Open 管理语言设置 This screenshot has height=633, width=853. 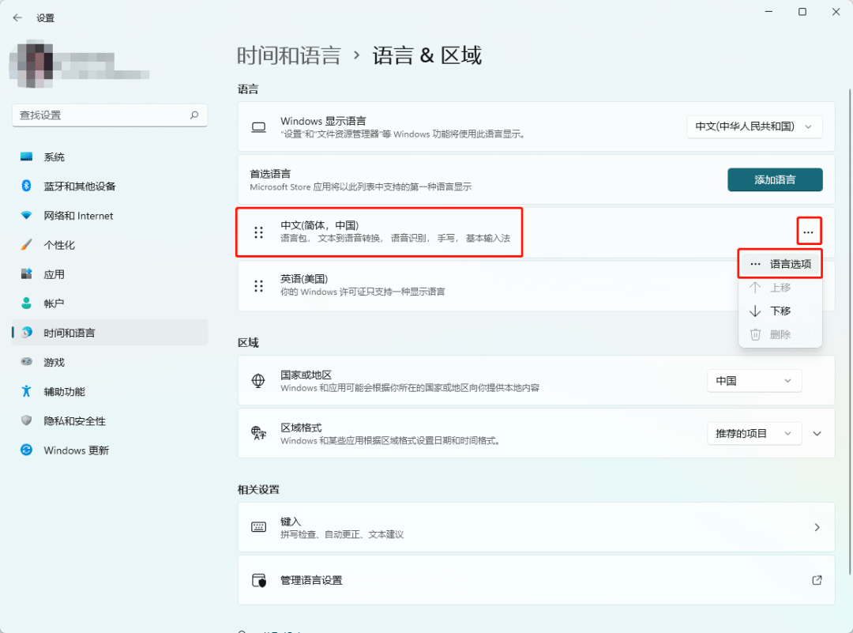(x=535, y=579)
